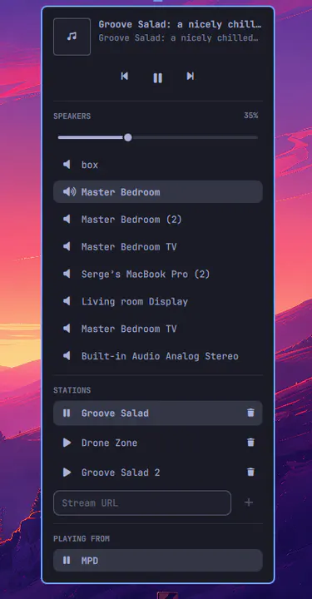The width and height of the screenshot is (312, 599).
Task: Click the active speaker icon for Master Bedroom
Action: coord(69,192)
